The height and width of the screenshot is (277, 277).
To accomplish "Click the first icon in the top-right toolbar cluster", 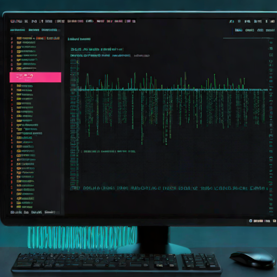I will [x=232, y=22].
